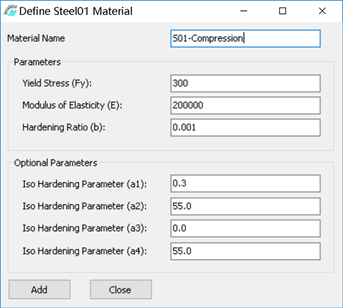Select the Iso Hardening Parameter (a2) field
The height and width of the screenshot is (308, 343).
pos(245,206)
